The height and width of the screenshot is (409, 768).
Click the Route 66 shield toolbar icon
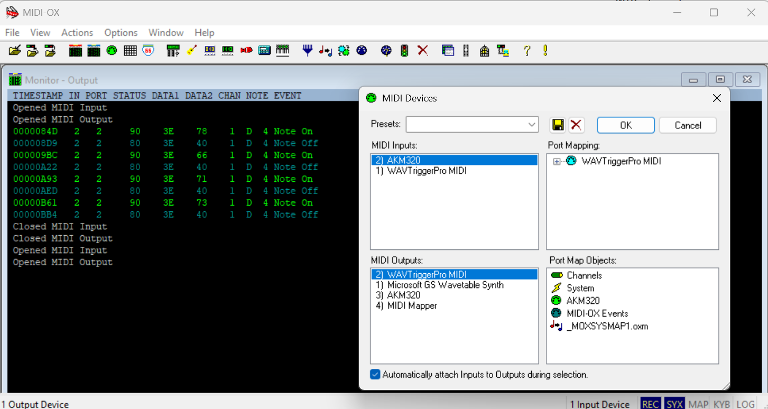pos(149,51)
